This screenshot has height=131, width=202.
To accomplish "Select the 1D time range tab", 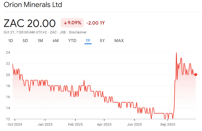I will tap(11, 41).
